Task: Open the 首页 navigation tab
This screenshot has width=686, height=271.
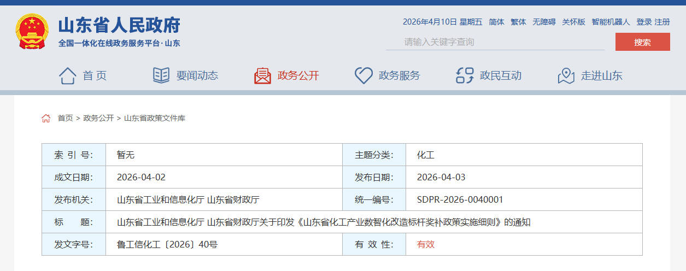Action: coord(95,76)
